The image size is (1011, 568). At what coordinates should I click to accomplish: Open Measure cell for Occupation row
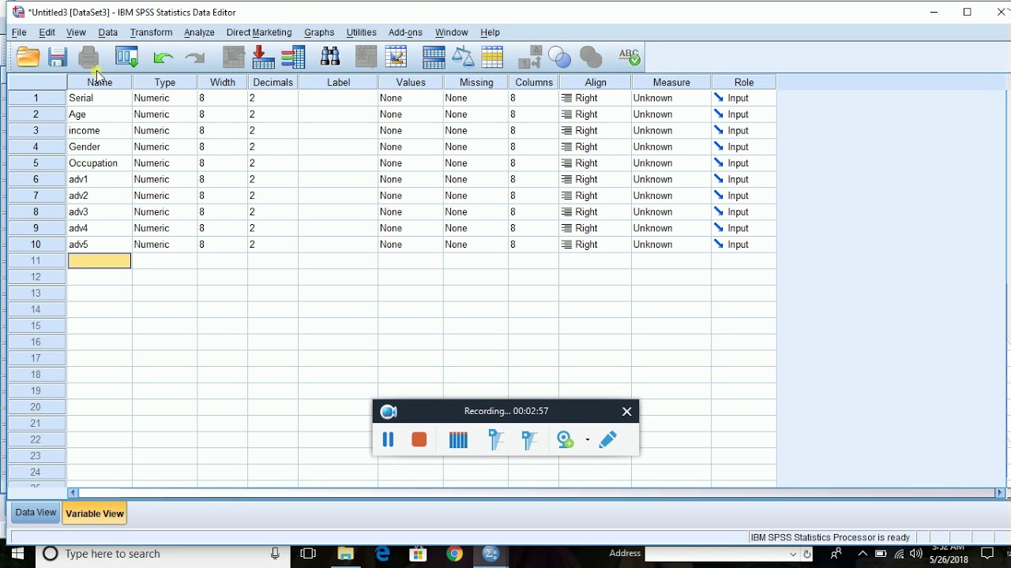coord(671,163)
